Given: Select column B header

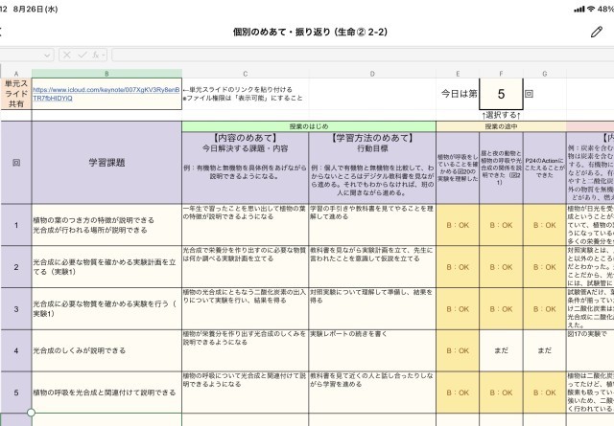Looking at the screenshot, I should coord(106,74).
